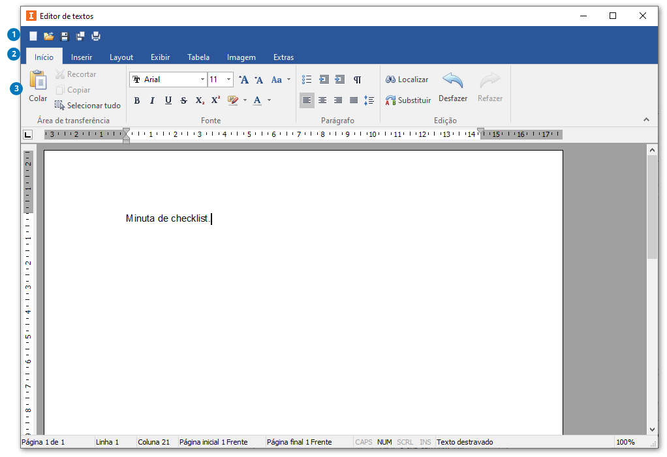Screen dimensions: 667x457
Task: Toggle italic formatting
Action: [152, 100]
